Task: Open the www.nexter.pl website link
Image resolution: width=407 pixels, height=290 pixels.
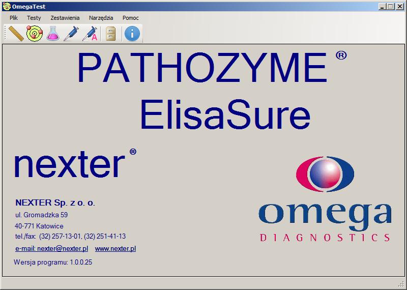Action: click(115, 249)
